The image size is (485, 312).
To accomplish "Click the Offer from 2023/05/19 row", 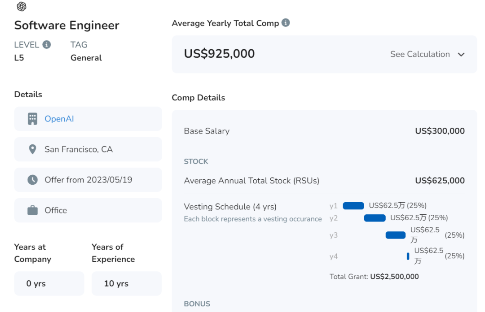I will click(x=88, y=180).
